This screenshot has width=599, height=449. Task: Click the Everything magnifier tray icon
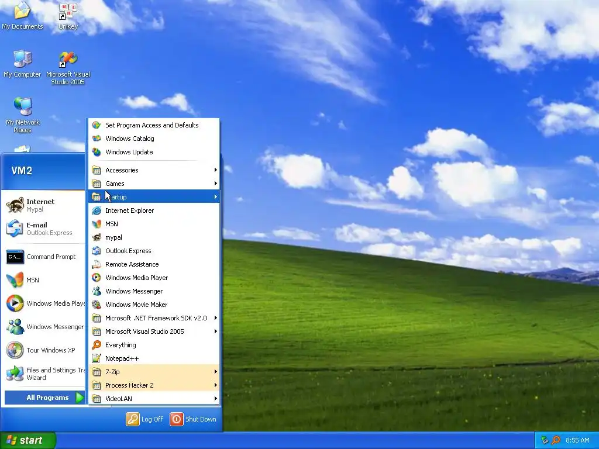coord(556,440)
